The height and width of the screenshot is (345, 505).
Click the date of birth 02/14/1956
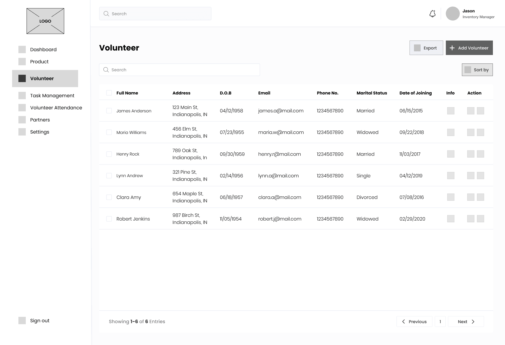tap(231, 176)
